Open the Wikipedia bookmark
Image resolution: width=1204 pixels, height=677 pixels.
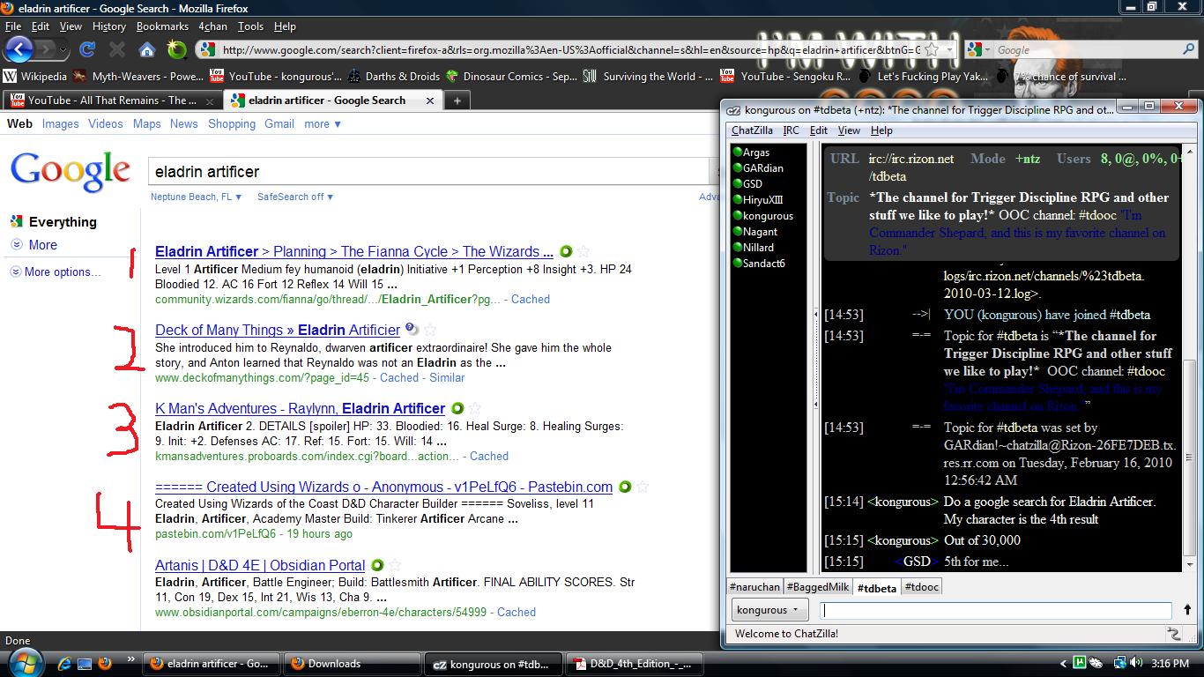35,77
